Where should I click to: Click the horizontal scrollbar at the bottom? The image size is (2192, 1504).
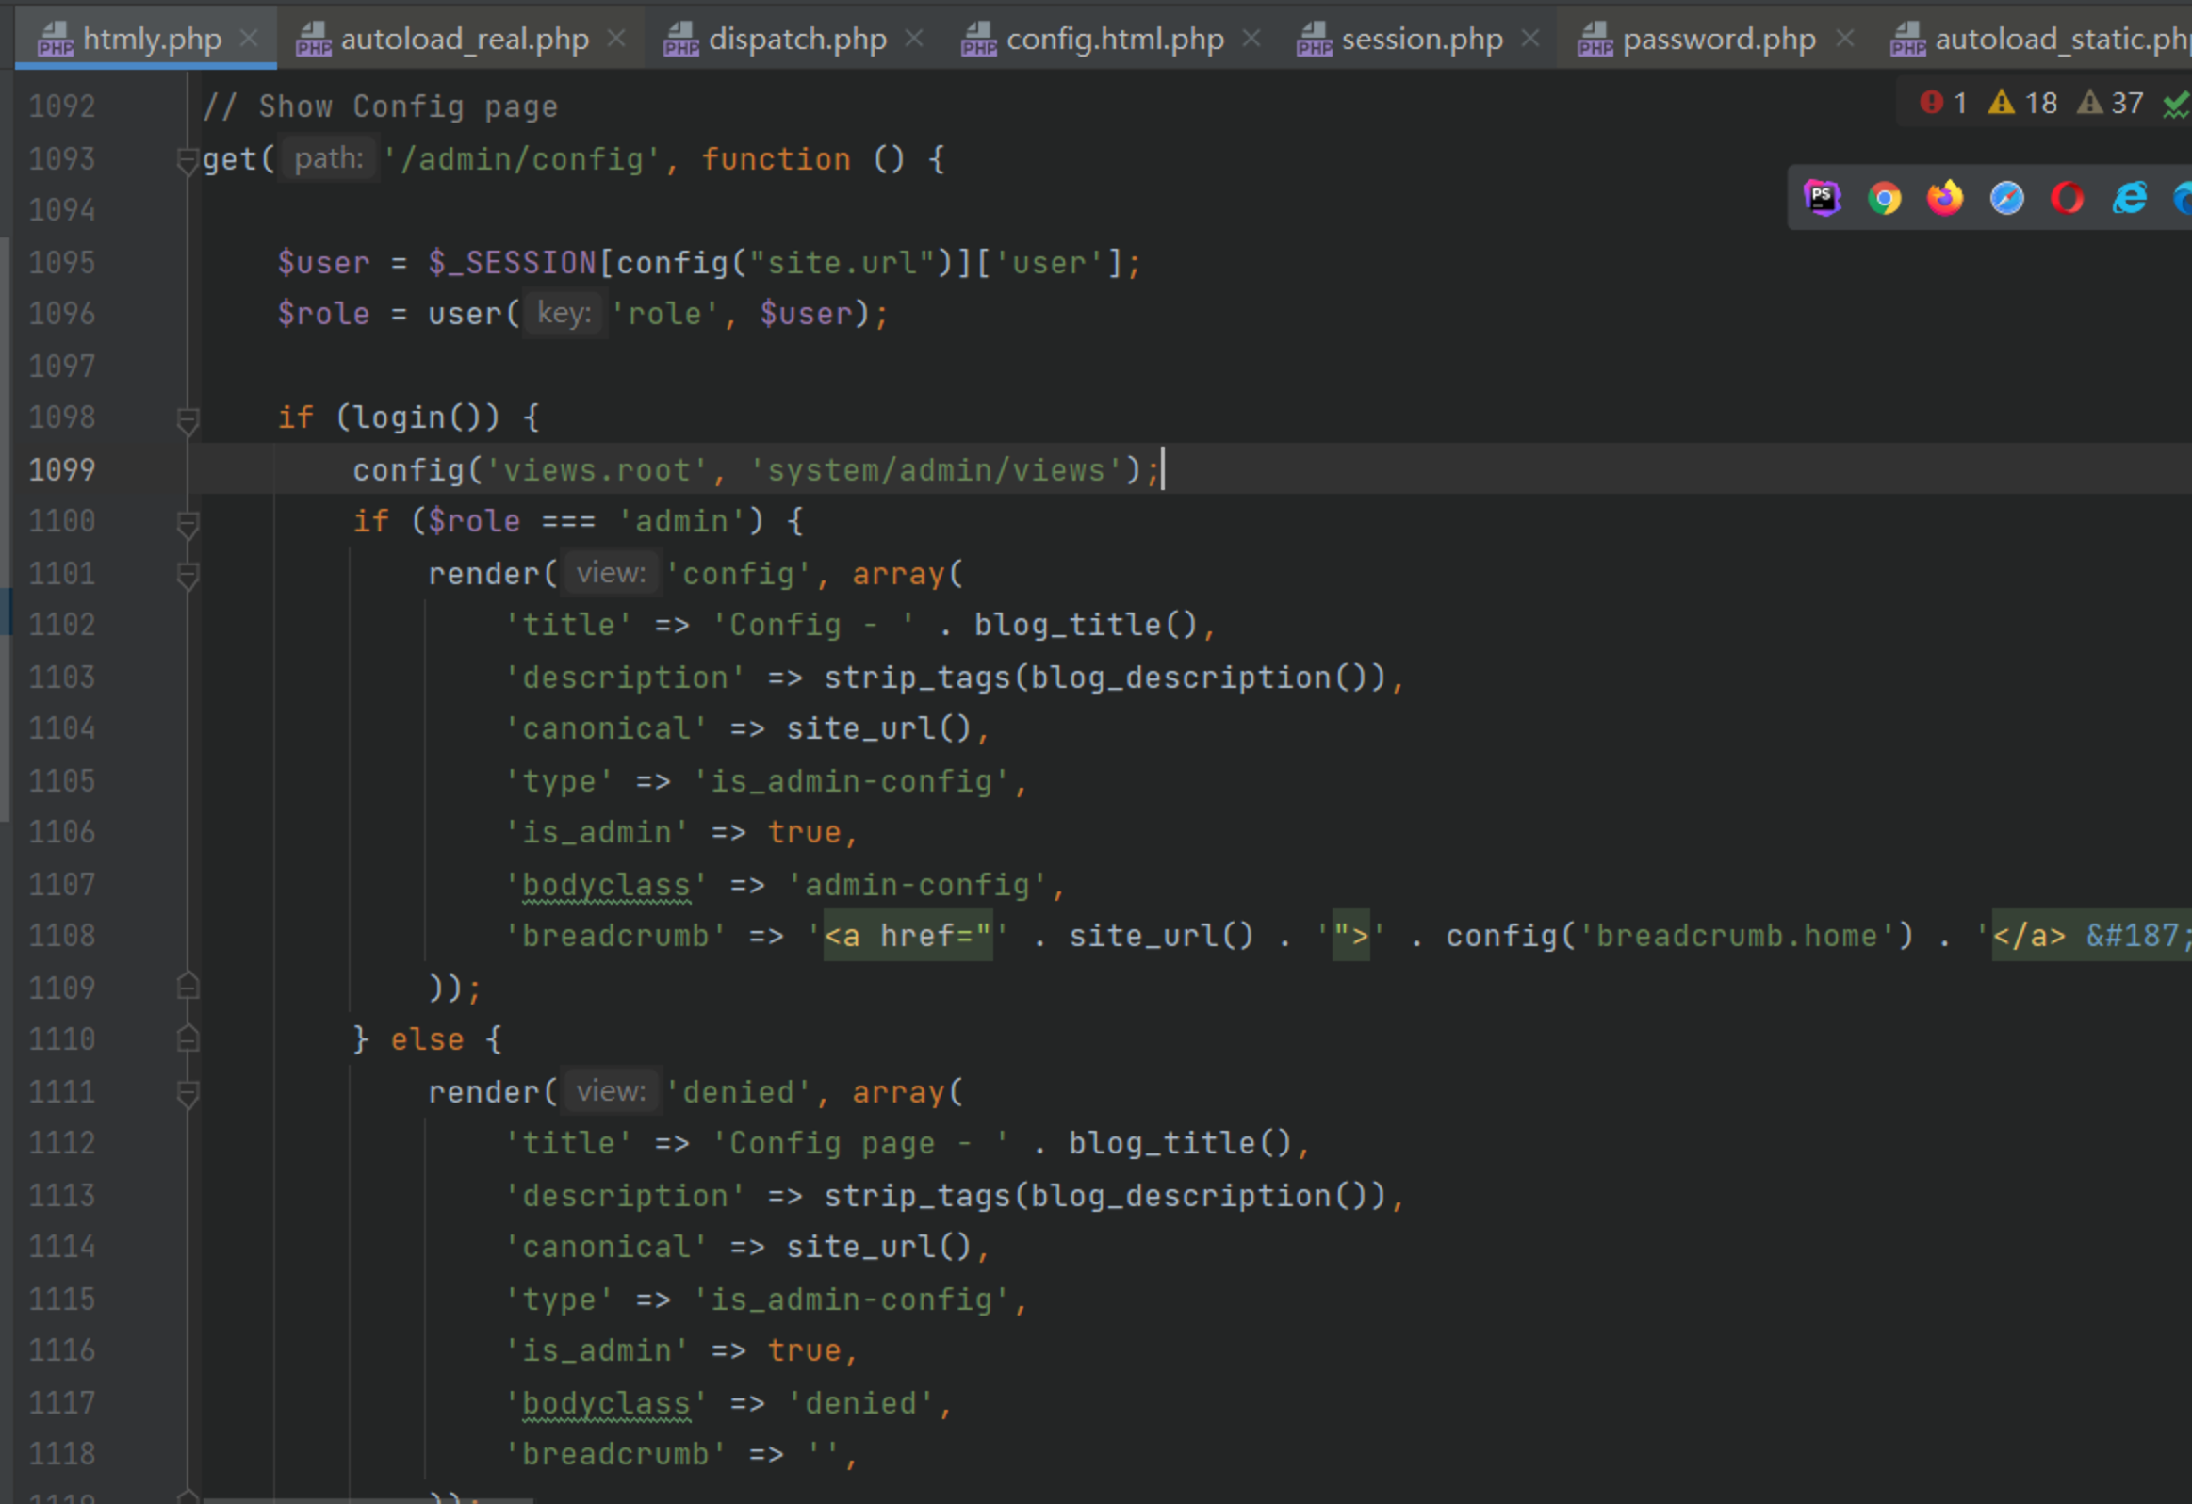pyautogui.click(x=368, y=1498)
